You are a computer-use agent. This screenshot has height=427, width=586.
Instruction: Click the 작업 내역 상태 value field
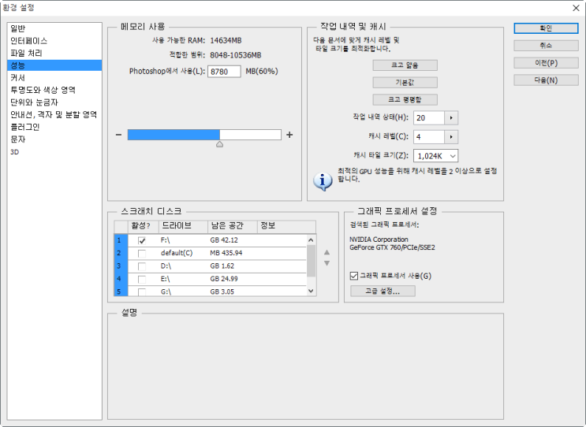(429, 118)
